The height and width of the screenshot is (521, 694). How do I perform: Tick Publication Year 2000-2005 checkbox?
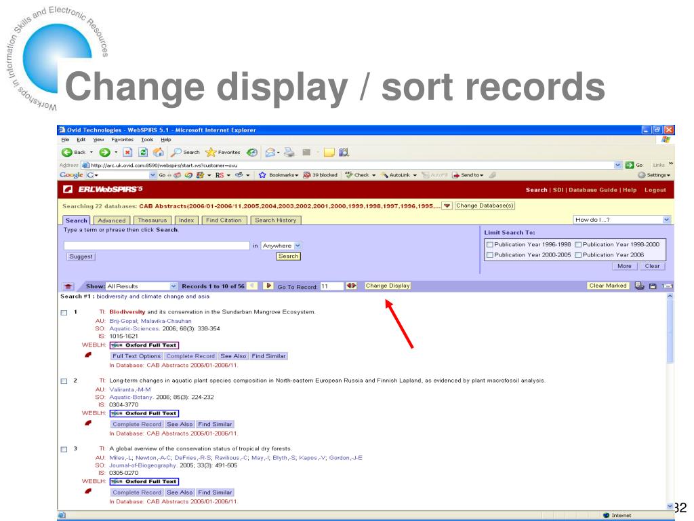489,255
